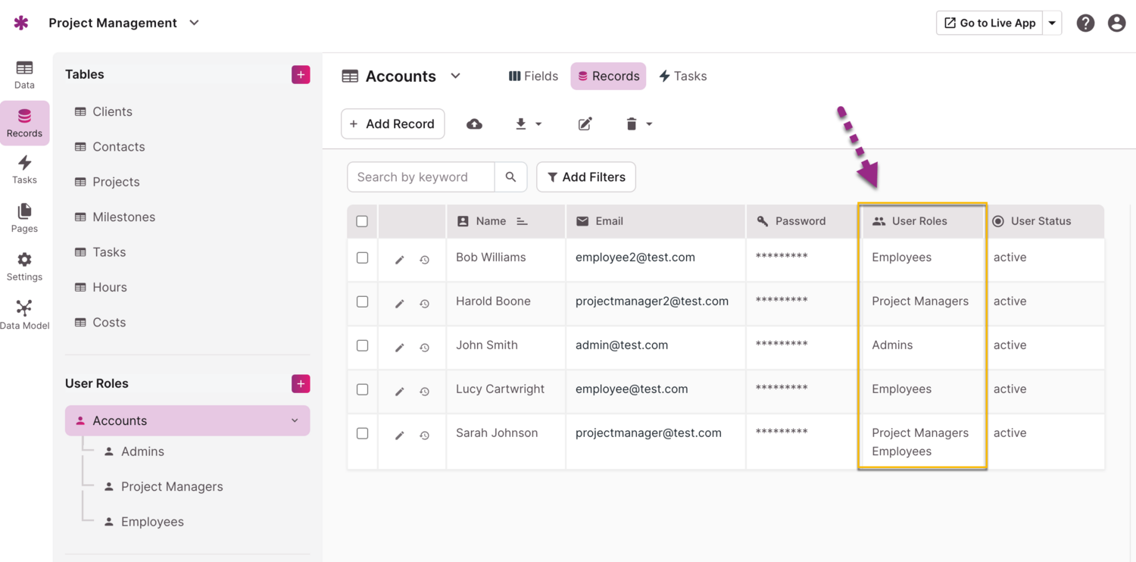This screenshot has height=562, width=1136.
Task: Open the Accounts table dropdown
Action: tap(455, 76)
